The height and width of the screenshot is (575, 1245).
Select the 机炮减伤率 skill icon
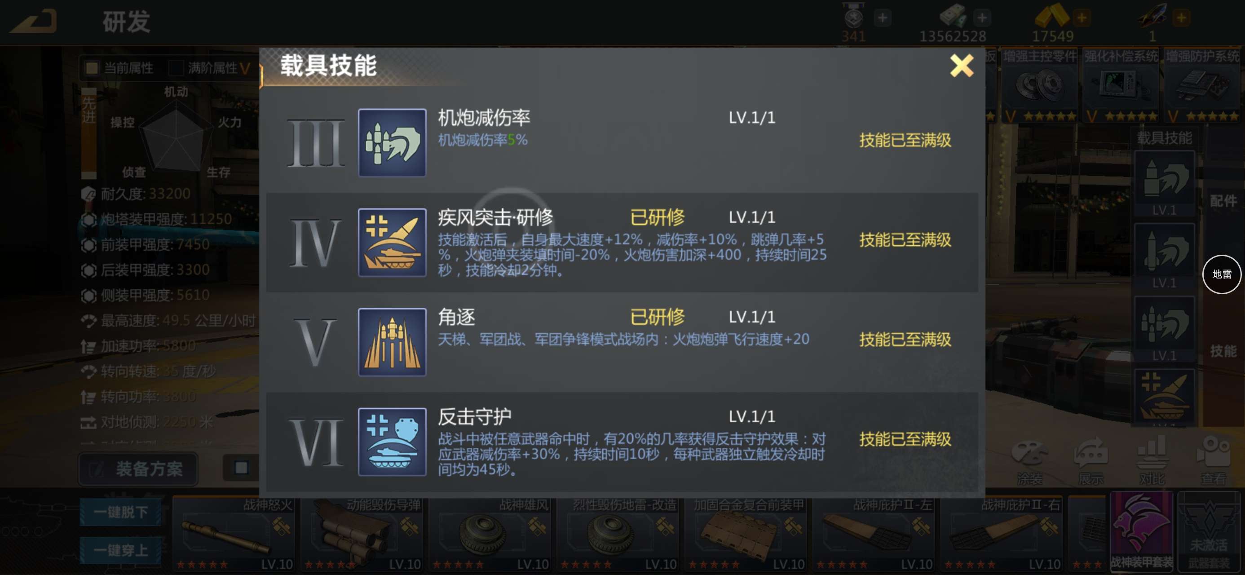tap(392, 143)
